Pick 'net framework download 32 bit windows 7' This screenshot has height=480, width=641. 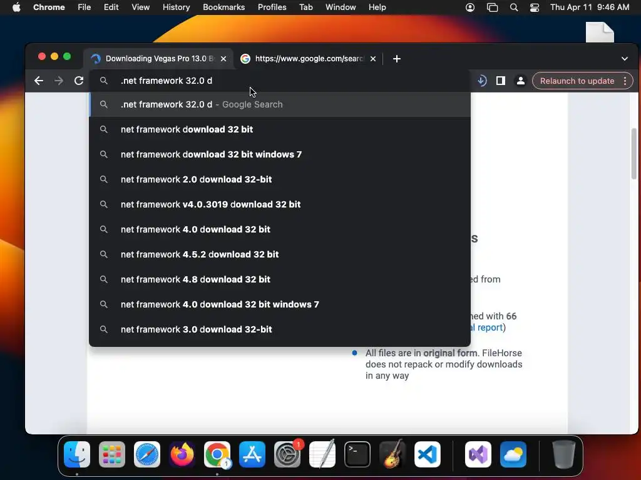pyautogui.click(x=280, y=154)
